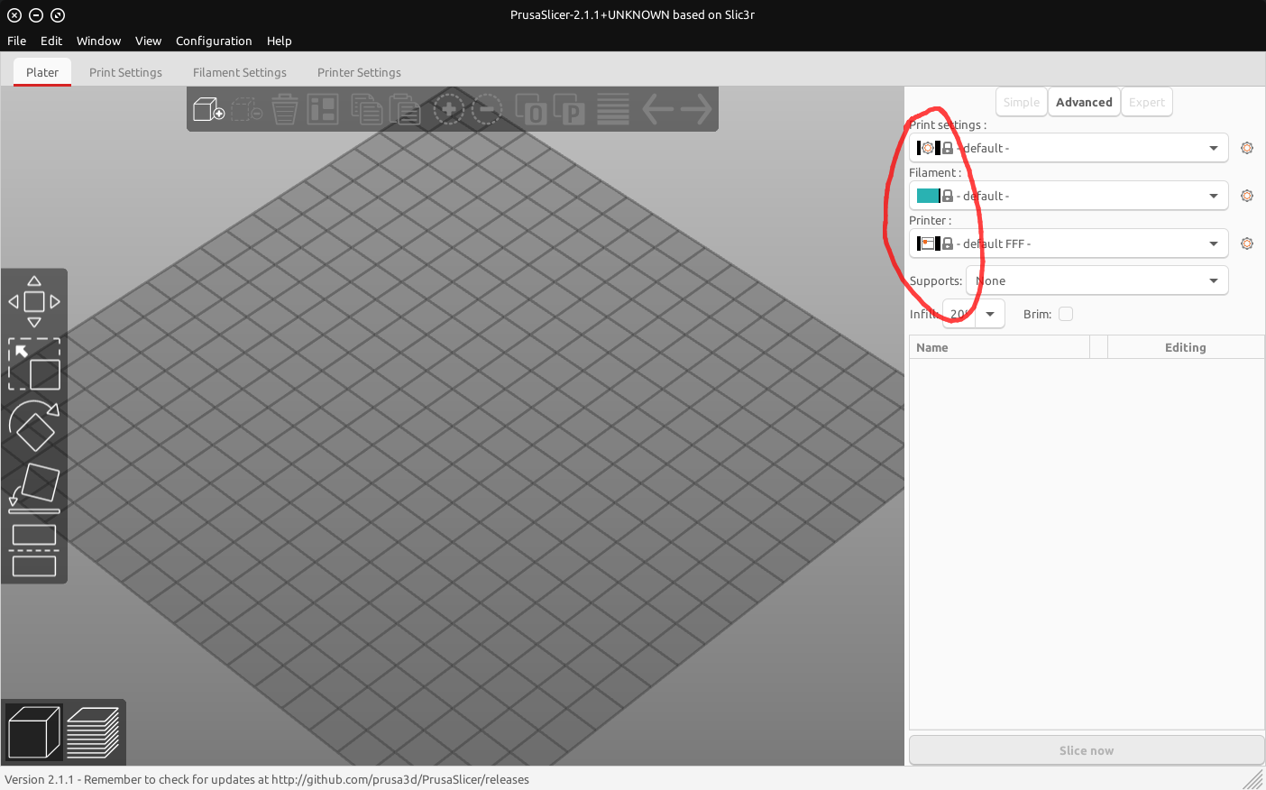
Task: Click the Redo right arrow icon
Action: (697, 110)
